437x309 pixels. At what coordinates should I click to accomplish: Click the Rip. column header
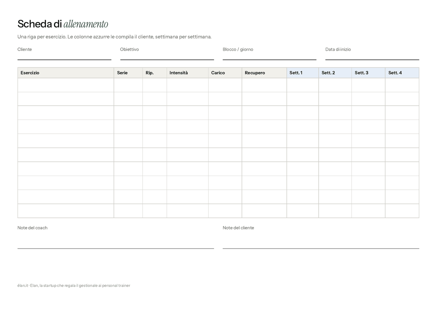click(155, 73)
